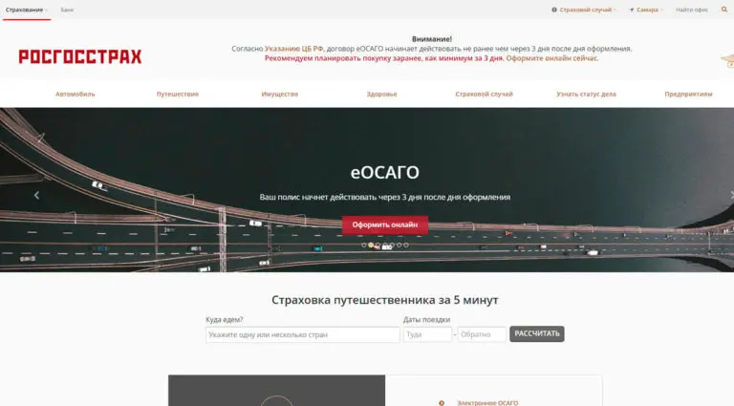Open the Имущество menu
Screen dimensions: 734x406
[x=279, y=94]
